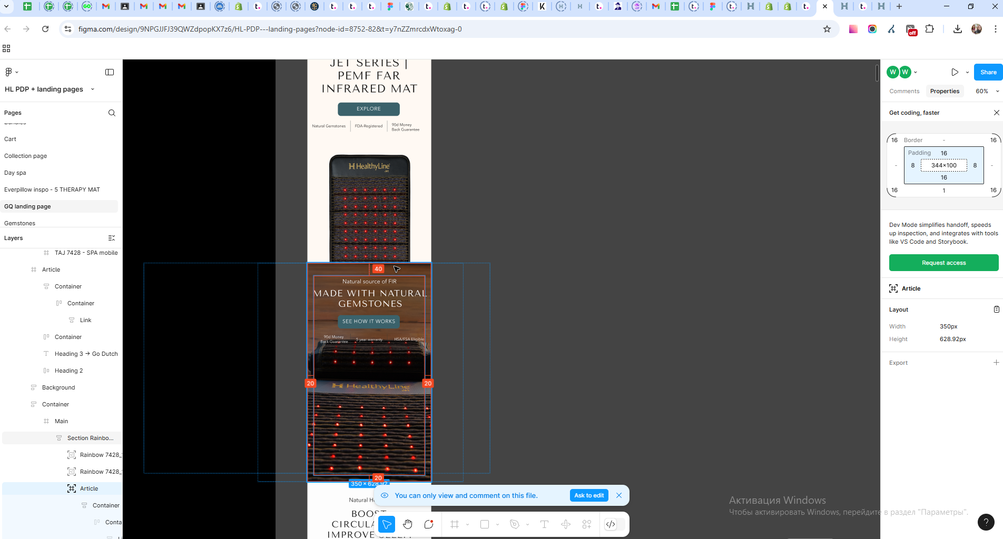The width and height of the screenshot is (1003, 539).
Task: Open the Chrome extensions puzzle icon
Action: point(930,29)
